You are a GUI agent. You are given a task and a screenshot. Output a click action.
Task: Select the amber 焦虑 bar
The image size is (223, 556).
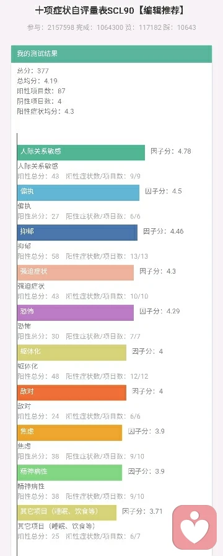69,433
